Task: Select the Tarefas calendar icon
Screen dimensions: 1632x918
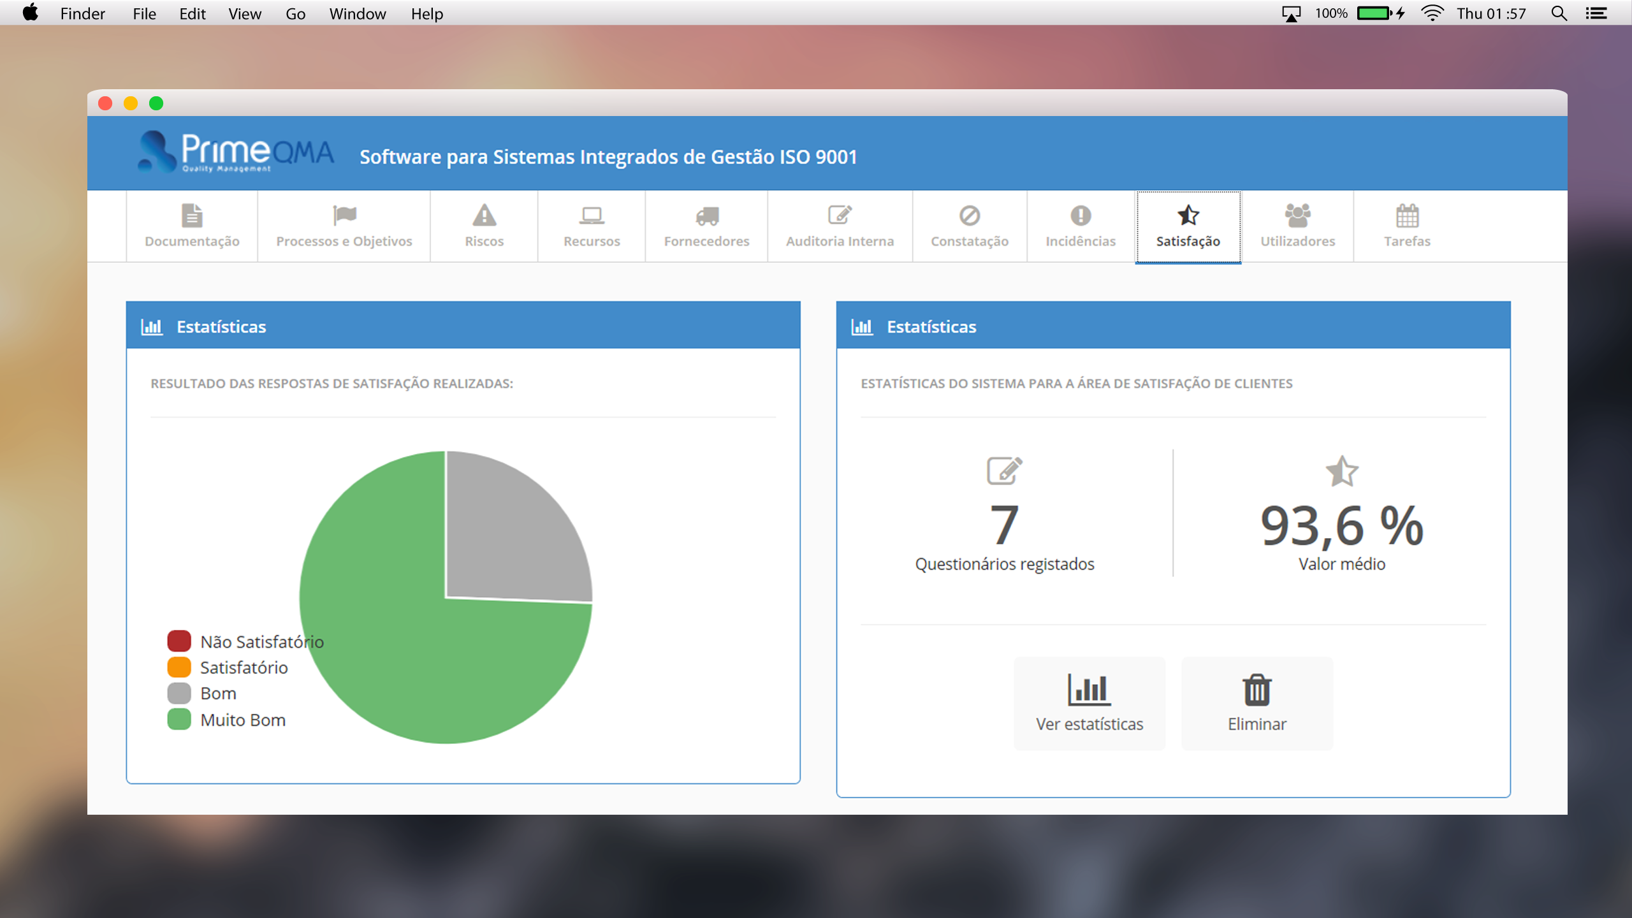Action: 1406,217
